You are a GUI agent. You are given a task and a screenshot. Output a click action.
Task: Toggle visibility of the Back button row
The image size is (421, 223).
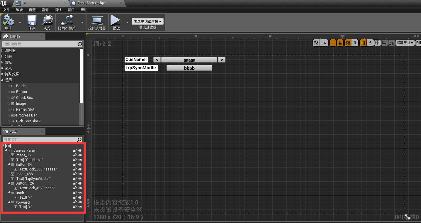(x=80, y=193)
